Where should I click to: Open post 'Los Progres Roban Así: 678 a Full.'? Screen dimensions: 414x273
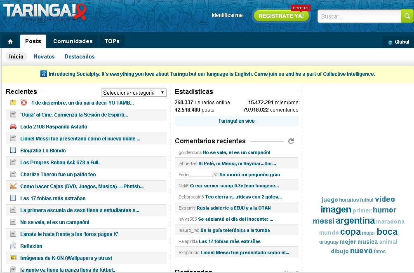tap(60, 163)
